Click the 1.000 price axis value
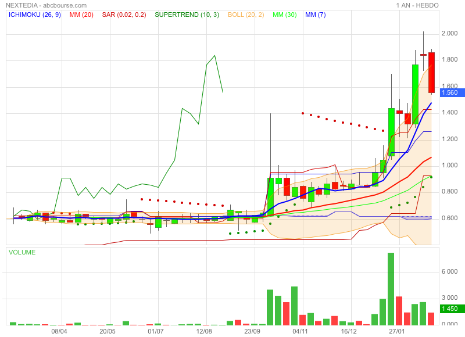Screen dimensions: 465x337 [x=449, y=165]
